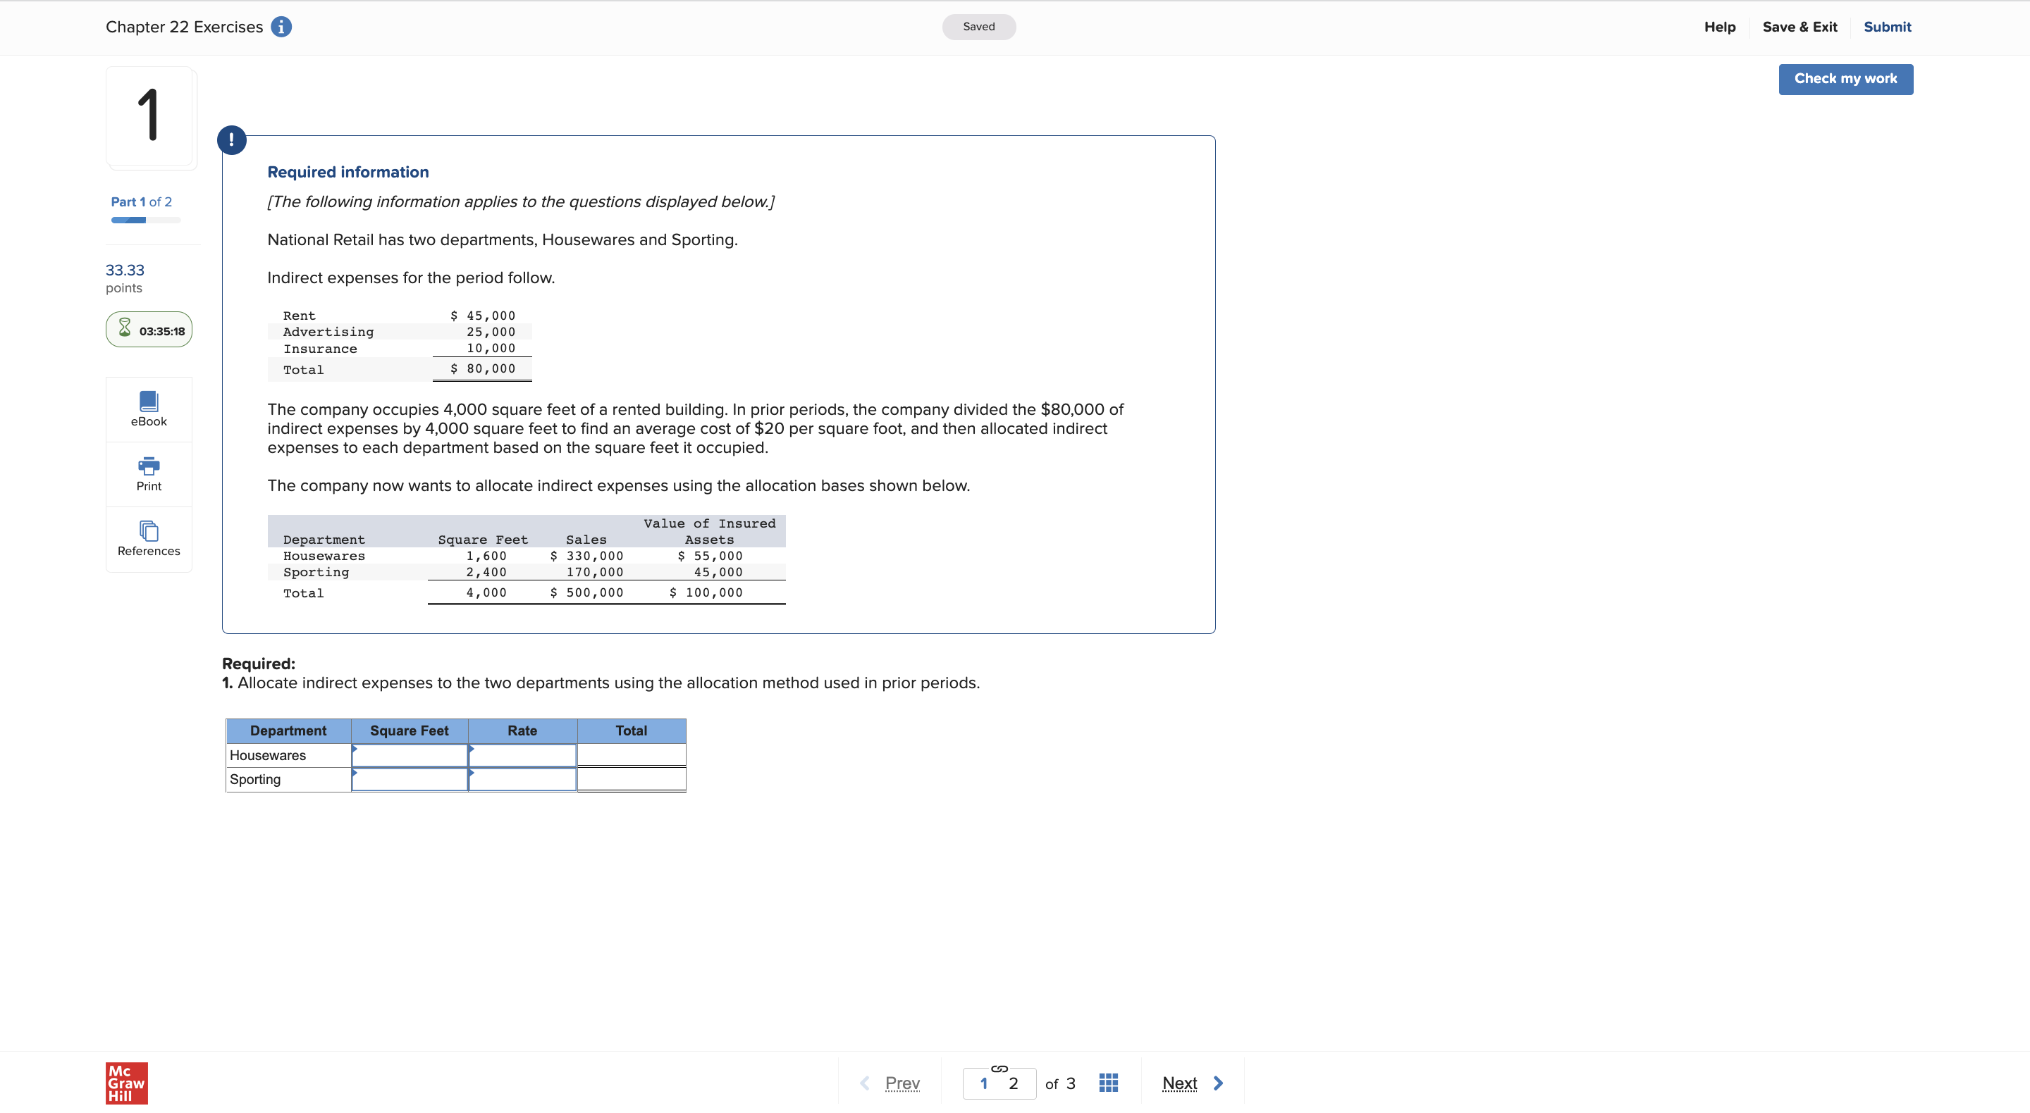Go to Next page
This screenshot has height=1113, width=2030.
(x=1180, y=1082)
